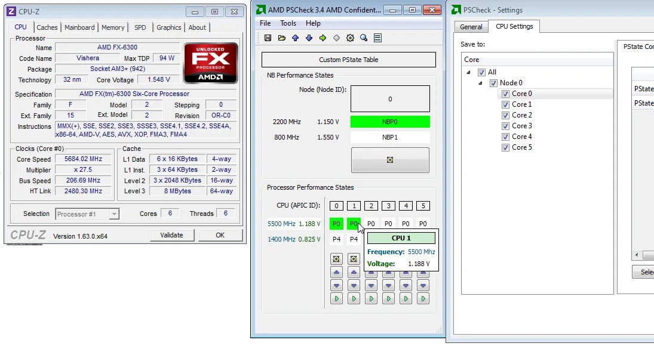Toggle the All checkbox in Core tree
The image size is (654, 346).
click(x=482, y=72)
